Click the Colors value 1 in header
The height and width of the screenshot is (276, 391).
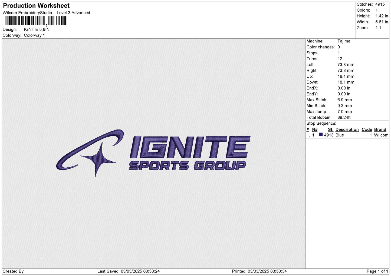click(x=376, y=10)
